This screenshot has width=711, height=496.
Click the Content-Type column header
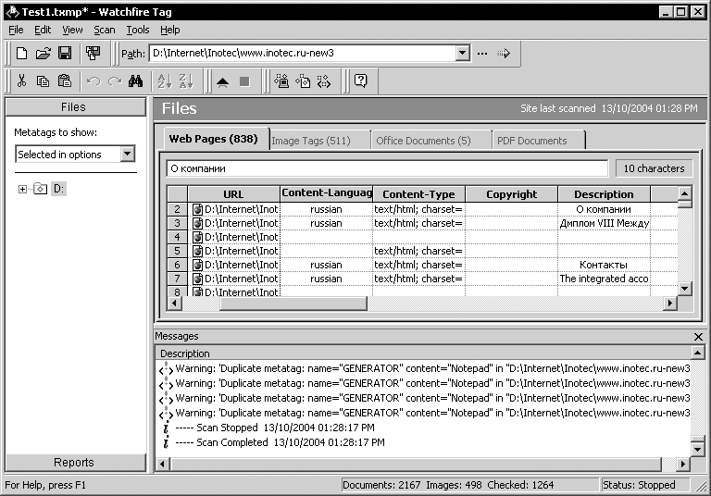[x=419, y=194]
